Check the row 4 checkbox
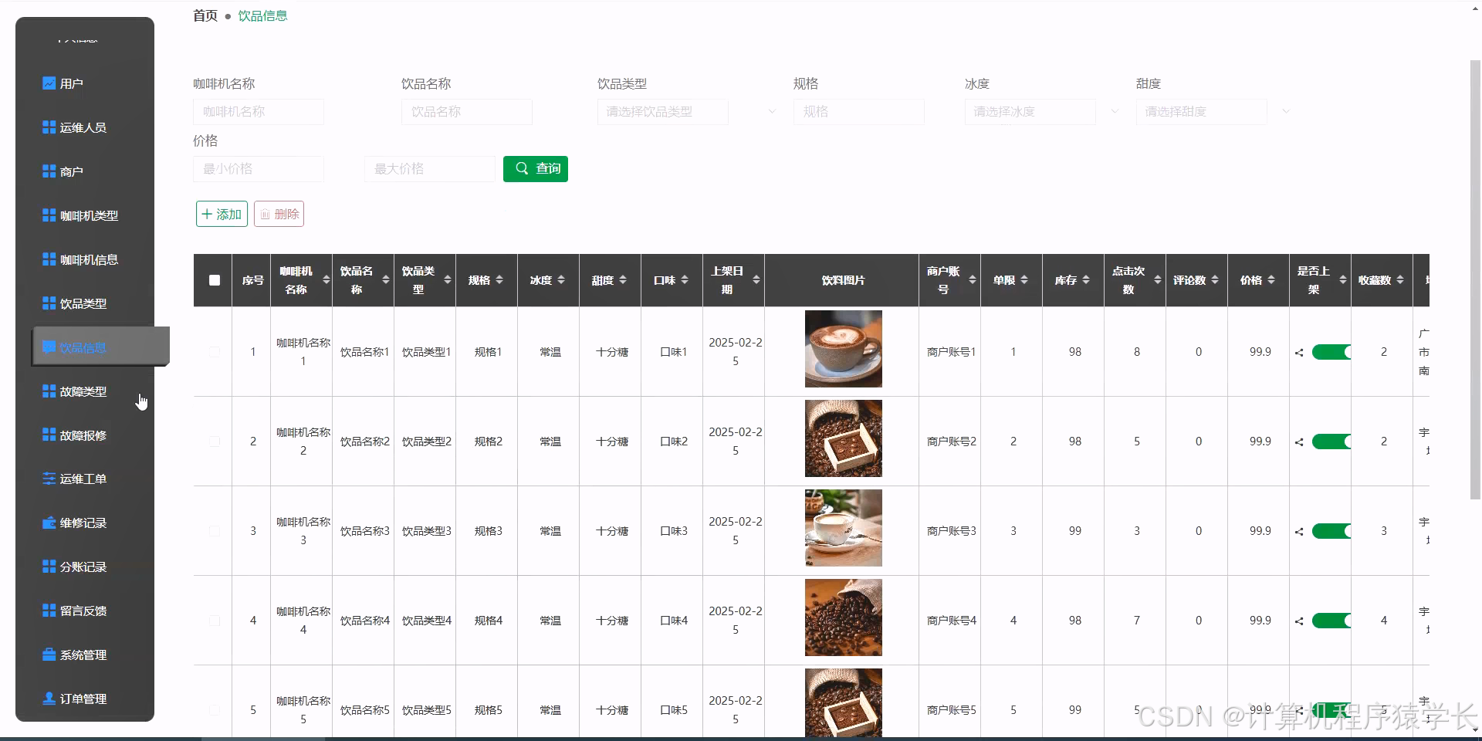 coord(215,621)
